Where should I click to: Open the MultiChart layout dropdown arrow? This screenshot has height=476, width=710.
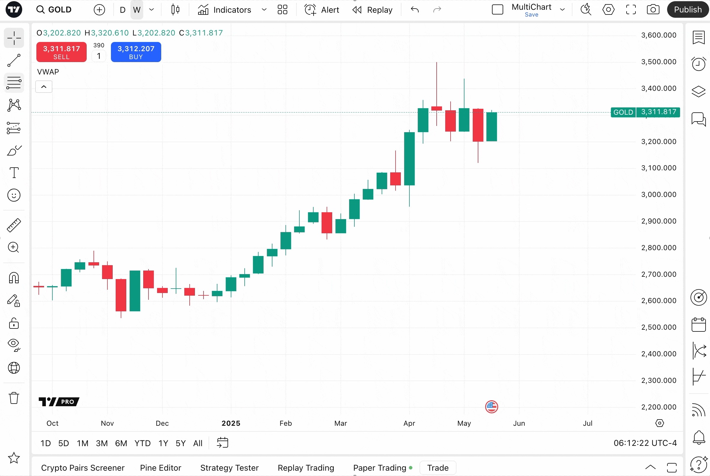tap(562, 10)
